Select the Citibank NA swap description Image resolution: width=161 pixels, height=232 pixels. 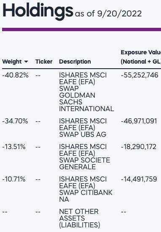pos(86,189)
